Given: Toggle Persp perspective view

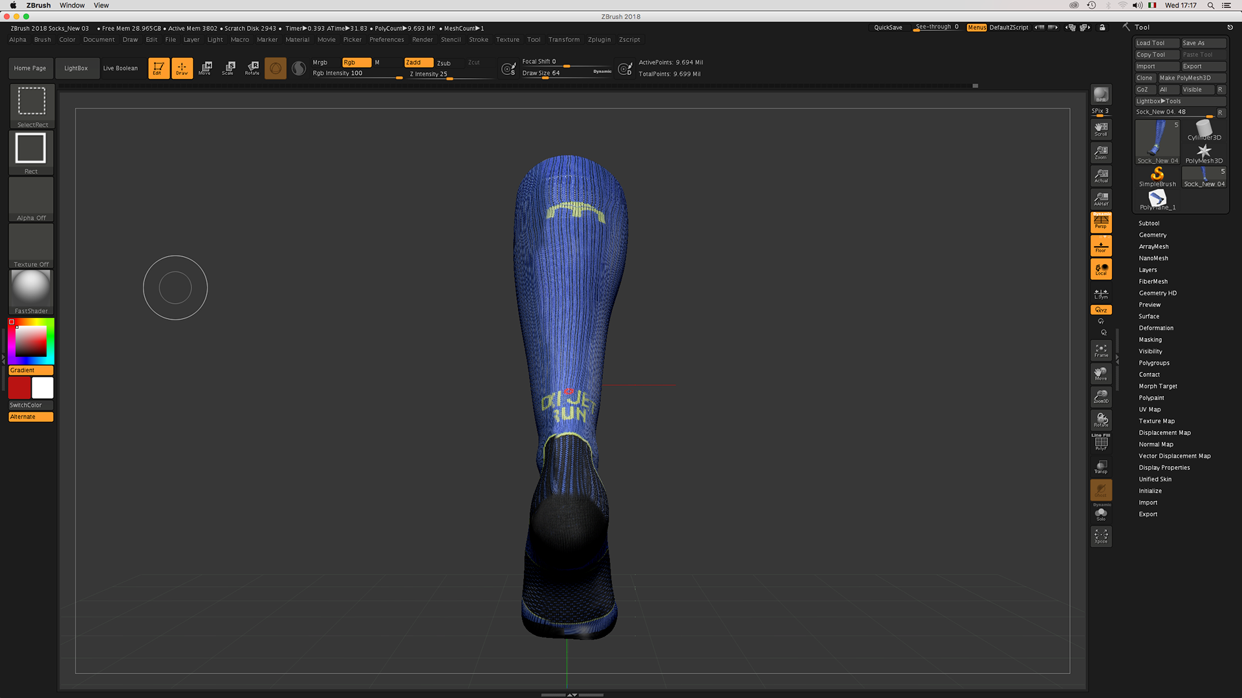Looking at the screenshot, I should click(x=1100, y=222).
